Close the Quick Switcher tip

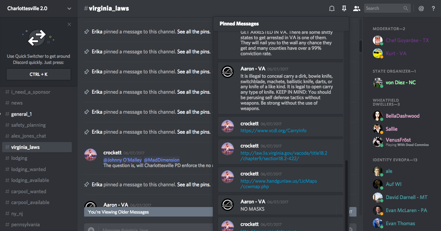(x=69, y=24)
